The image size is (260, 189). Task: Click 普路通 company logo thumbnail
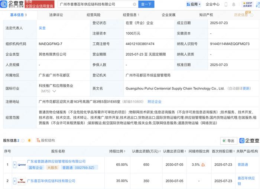pyautogui.click(x=22, y=165)
